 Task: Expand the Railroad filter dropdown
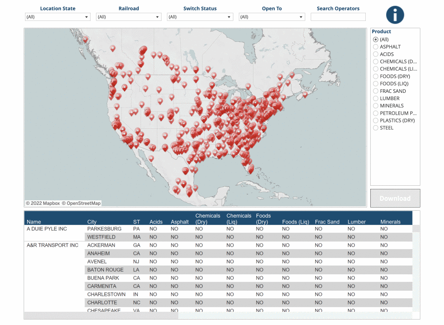pos(129,17)
